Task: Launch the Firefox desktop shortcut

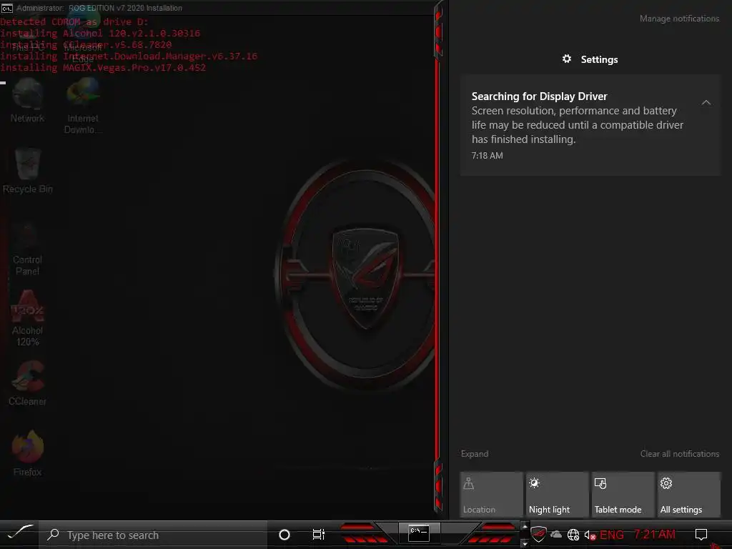Action: (x=28, y=454)
